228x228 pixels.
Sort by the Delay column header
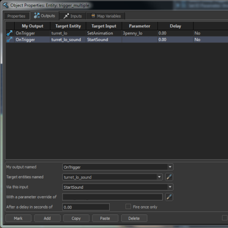pyautogui.click(x=175, y=26)
